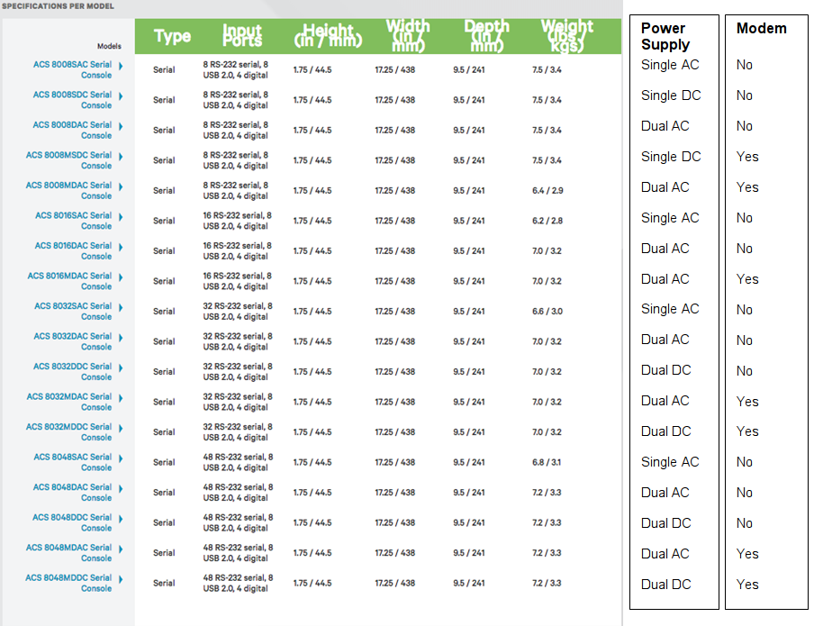This screenshot has width=814, height=626.
Task: Open the ACS 8008SDC Serial Console link
Action: tap(72, 100)
